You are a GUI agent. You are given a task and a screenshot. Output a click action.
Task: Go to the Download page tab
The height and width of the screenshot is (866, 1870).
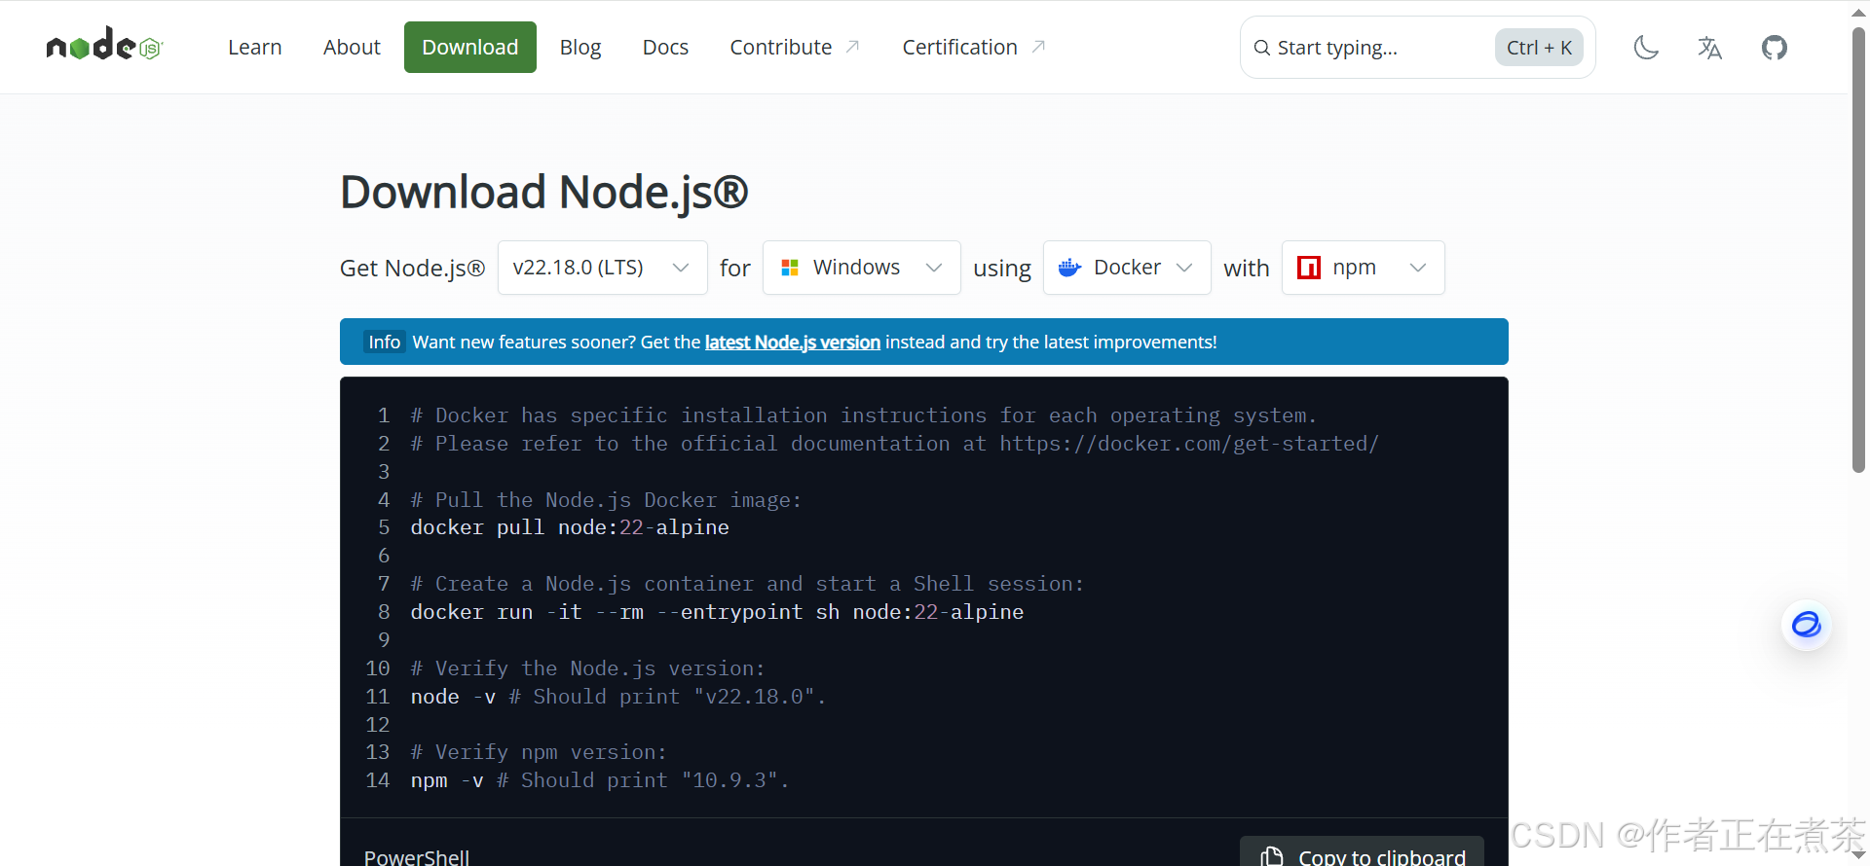pyautogui.click(x=470, y=47)
